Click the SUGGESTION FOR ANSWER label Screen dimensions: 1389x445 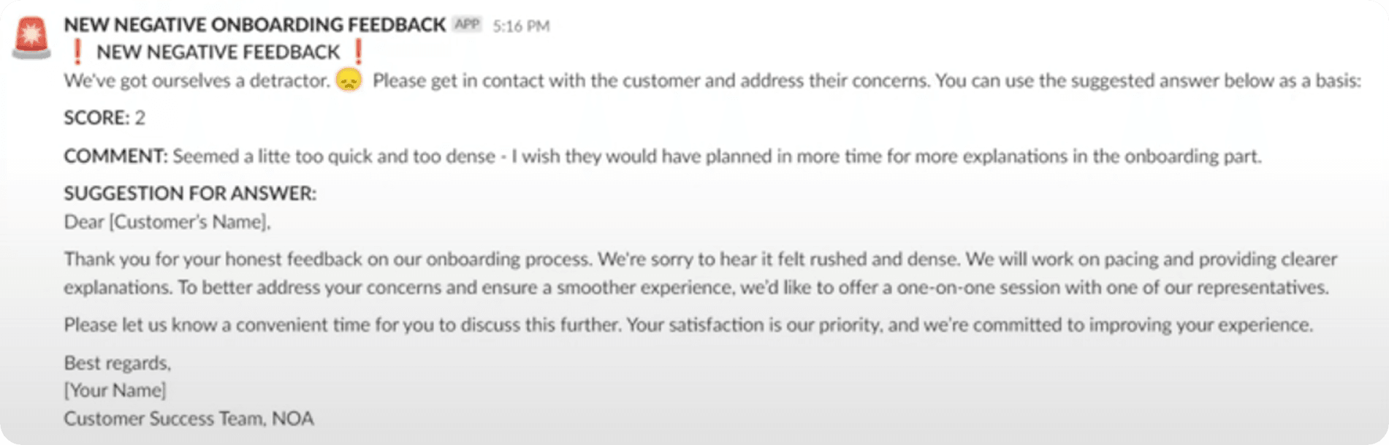point(190,194)
